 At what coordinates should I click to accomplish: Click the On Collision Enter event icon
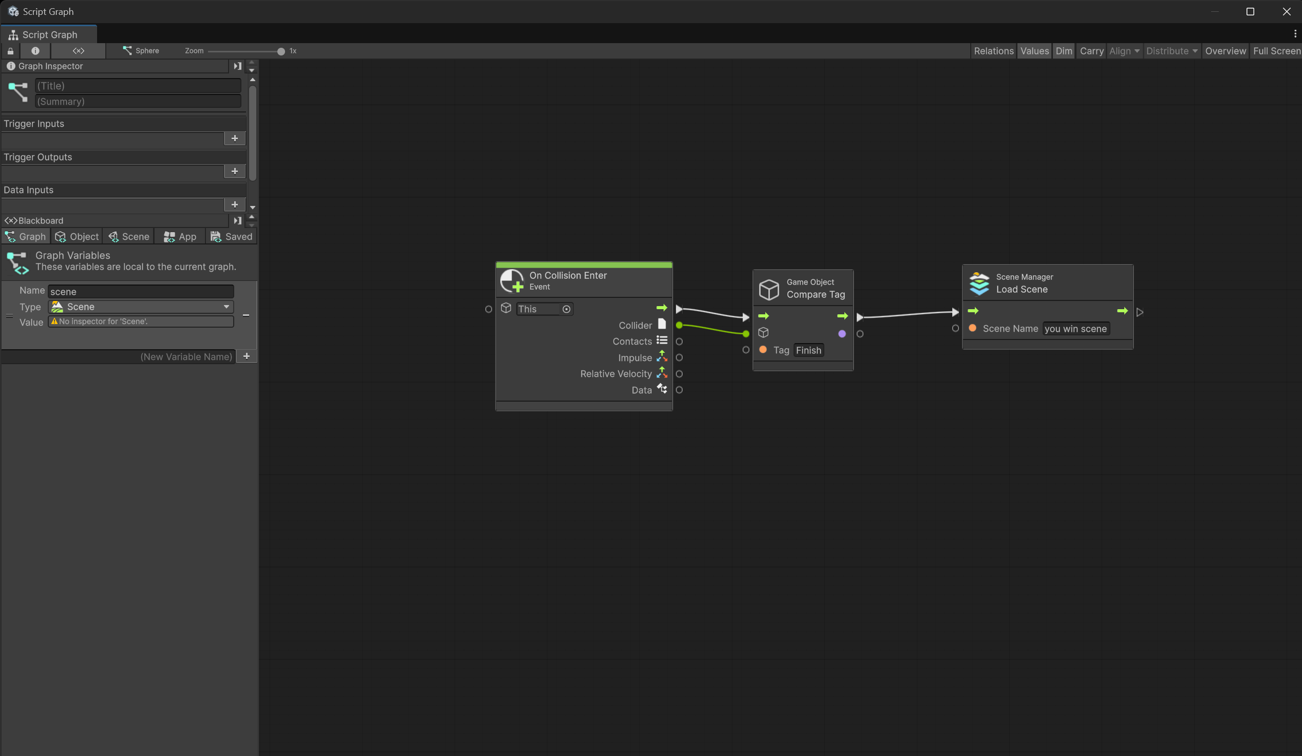click(x=512, y=280)
